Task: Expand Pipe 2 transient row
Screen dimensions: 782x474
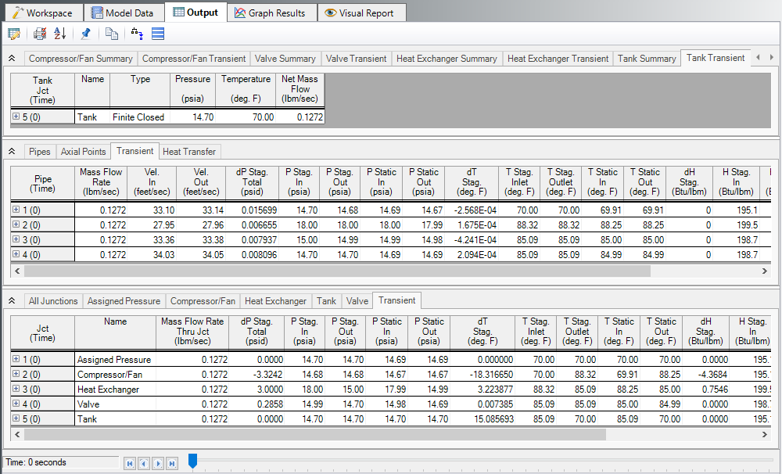Action: point(16,225)
